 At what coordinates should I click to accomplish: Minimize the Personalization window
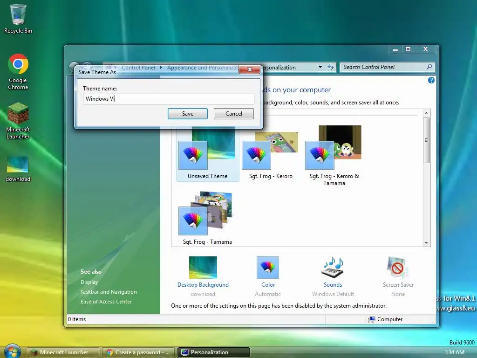point(395,49)
